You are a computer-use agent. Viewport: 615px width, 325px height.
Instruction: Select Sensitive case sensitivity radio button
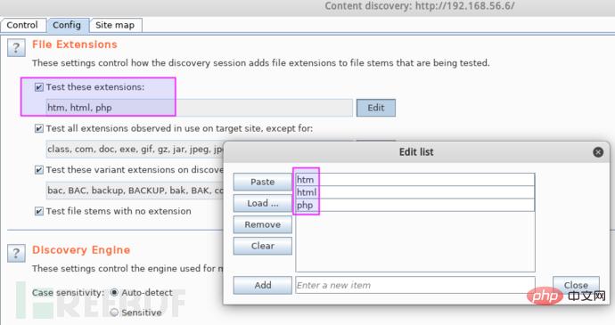pos(114,313)
